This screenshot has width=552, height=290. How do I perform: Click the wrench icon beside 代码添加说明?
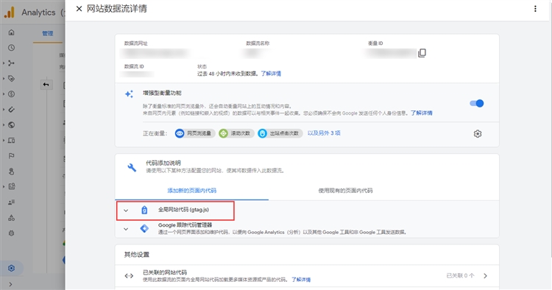point(132,167)
